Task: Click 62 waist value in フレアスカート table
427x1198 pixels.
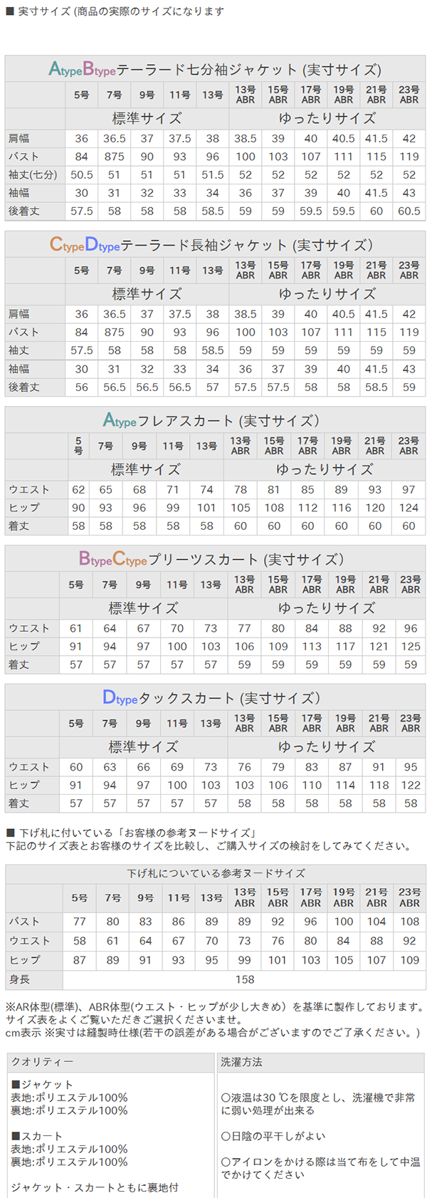Action: point(78,489)
